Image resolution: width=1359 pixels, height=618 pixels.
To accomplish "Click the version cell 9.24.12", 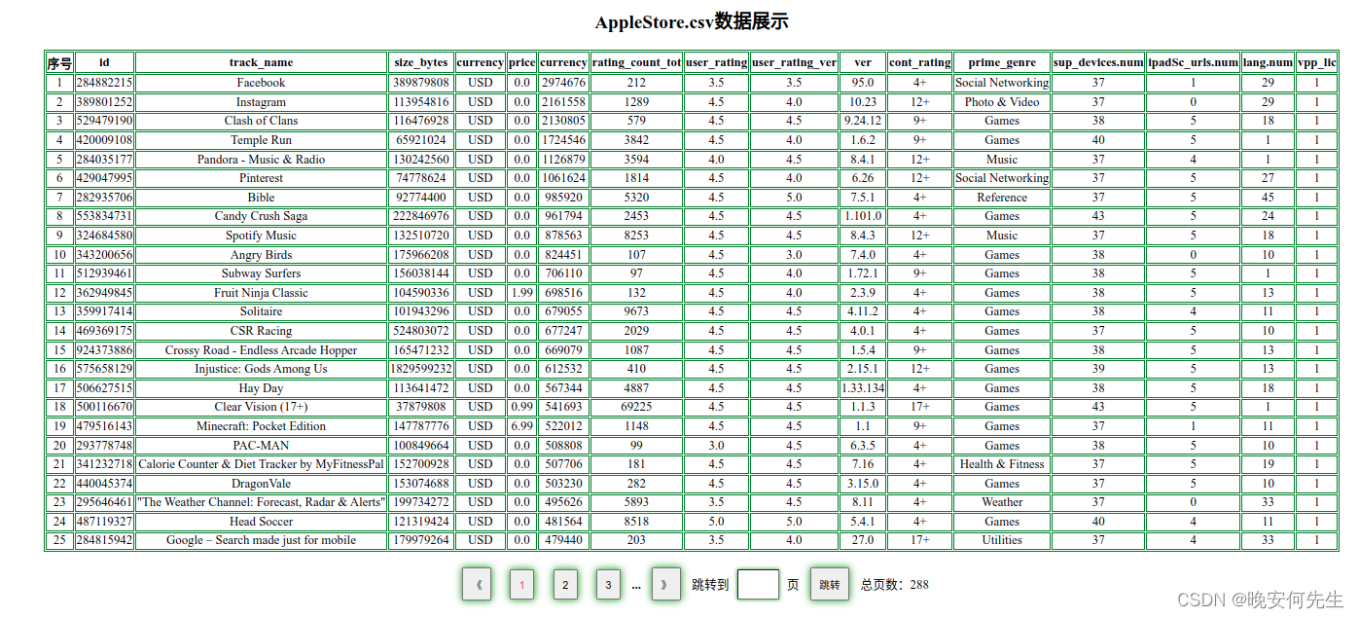I will pyautogui.click(x=863, y=121).
